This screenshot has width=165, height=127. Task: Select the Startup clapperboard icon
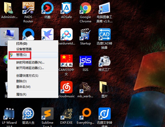click(x=85, y=34)
